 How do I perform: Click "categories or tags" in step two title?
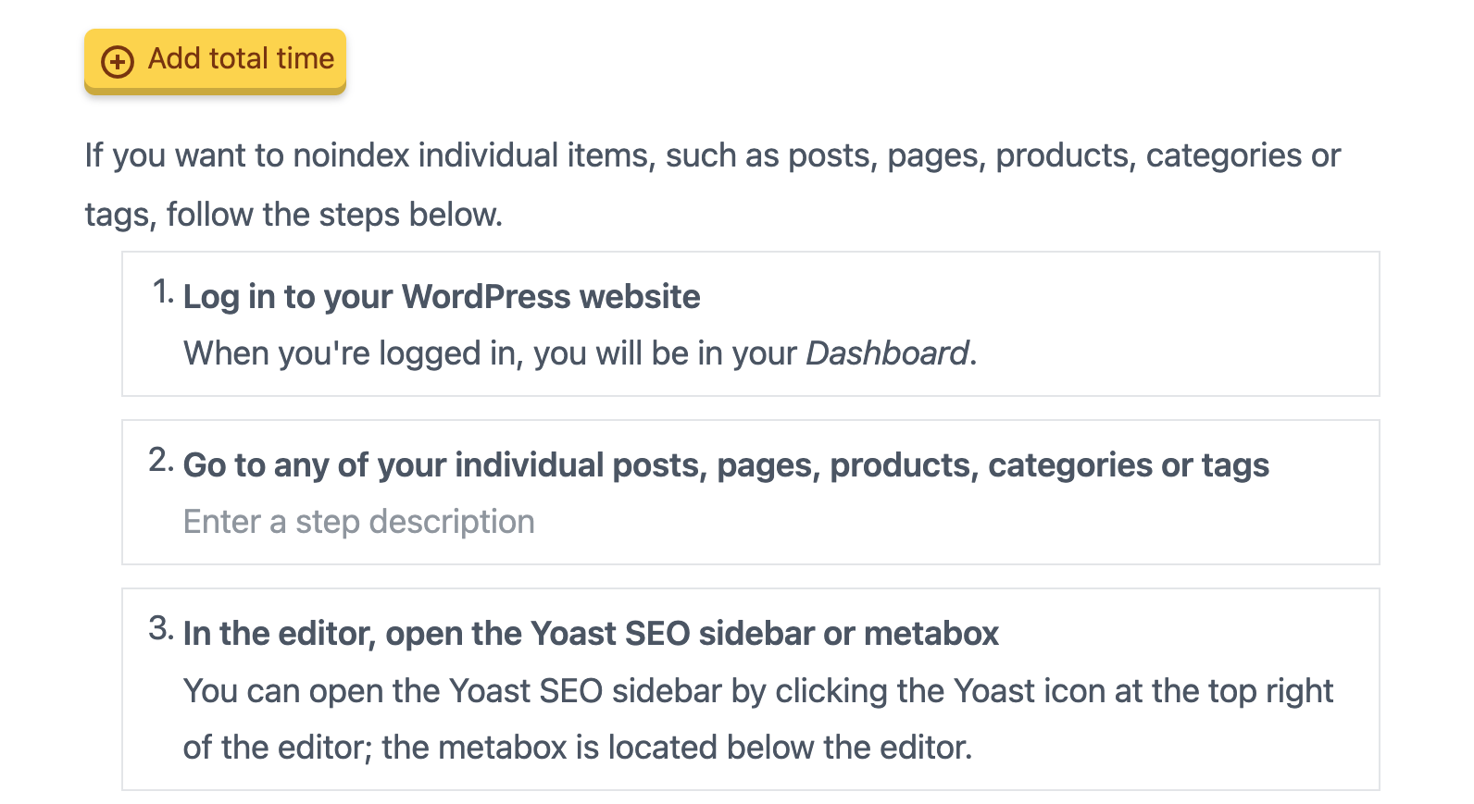point(1128,465)
